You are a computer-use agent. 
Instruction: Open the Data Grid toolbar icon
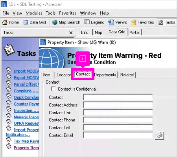click(x=26, y=22)
